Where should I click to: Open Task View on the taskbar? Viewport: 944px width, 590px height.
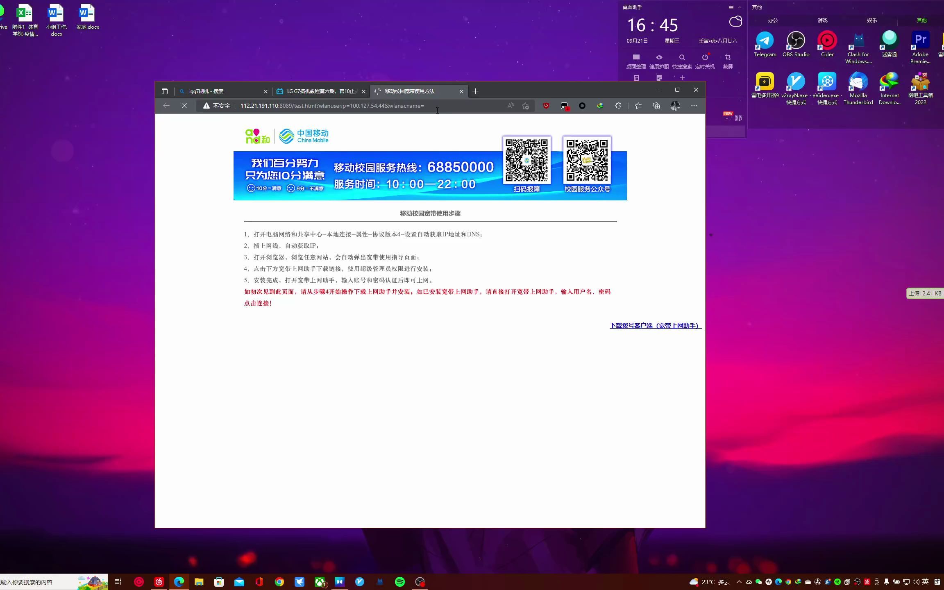pyautogui.click(x=118, y=582)
